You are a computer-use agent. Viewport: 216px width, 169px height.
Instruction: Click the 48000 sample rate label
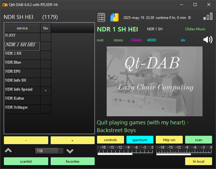152,40
